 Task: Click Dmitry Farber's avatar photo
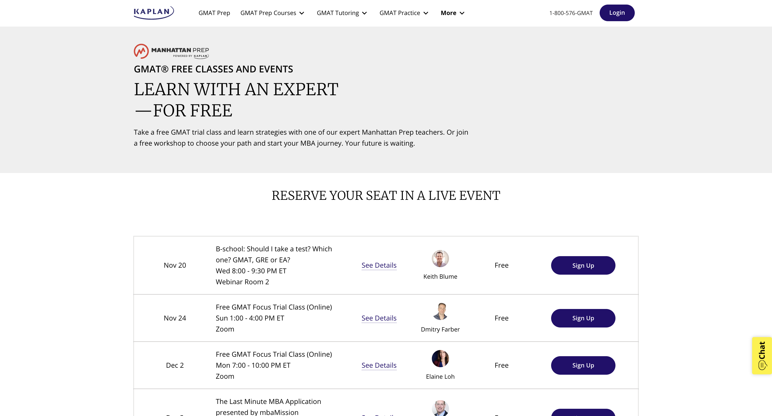pyautogui.click(x=440, y=311)
